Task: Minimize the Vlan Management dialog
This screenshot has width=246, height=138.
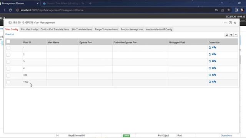Action: point(225,23)
